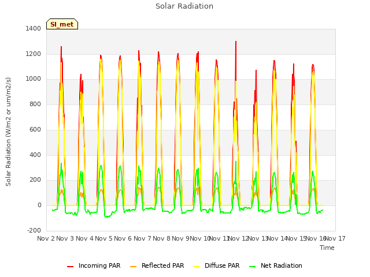Select the Incoming PAR legend label
The height and width of the screenshot is (277, 370).
point(99,265)
